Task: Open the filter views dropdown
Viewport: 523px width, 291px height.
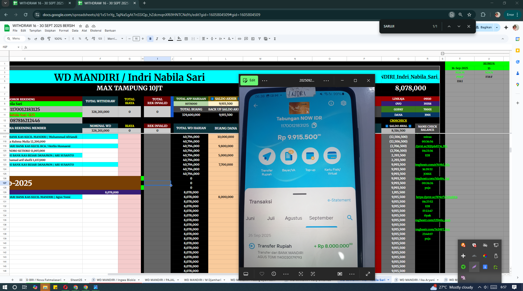Action: pyautogui.click(x=267, y=39)
